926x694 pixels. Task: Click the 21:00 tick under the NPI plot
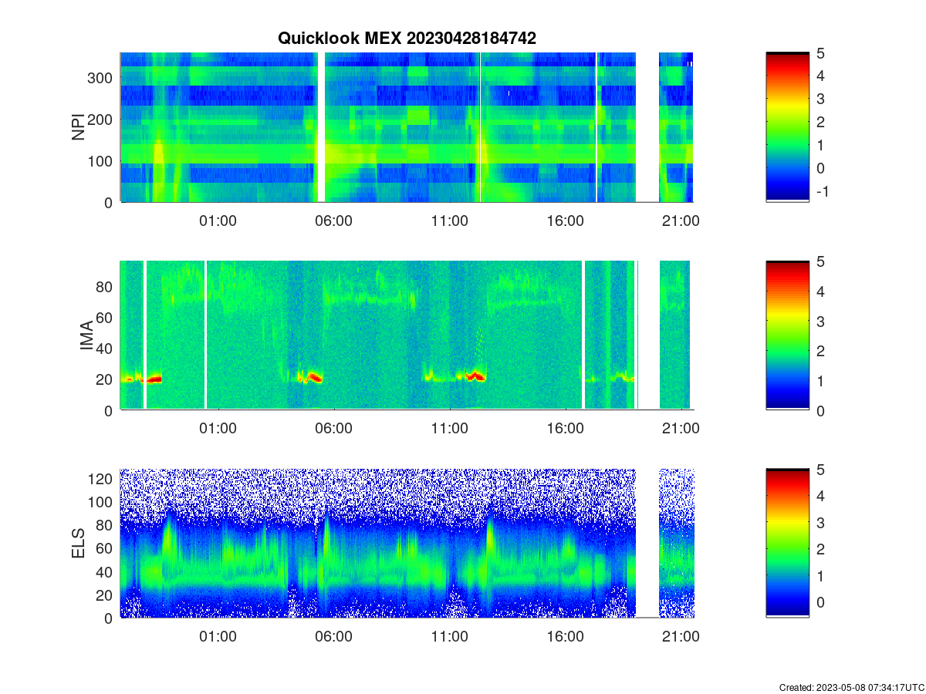681,221
